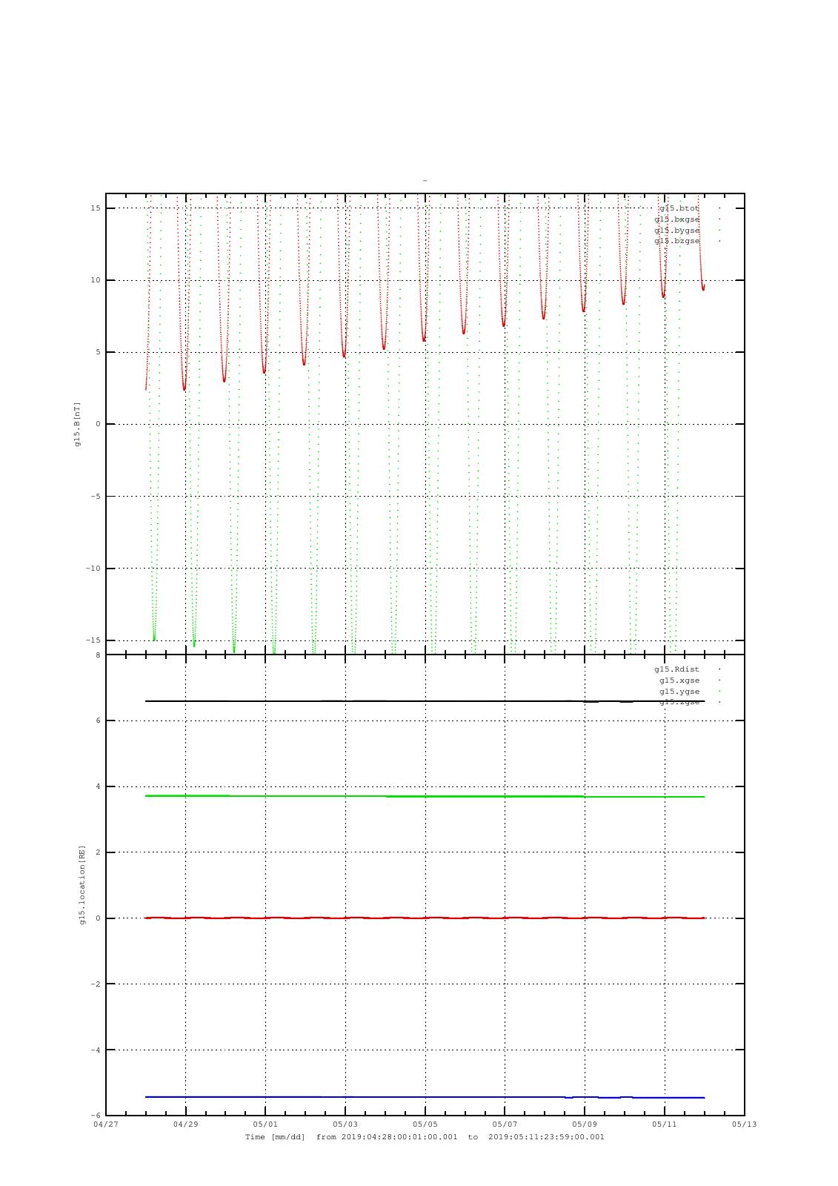838x1186 pixels.
Task: Click the g15.B[nT] y-axis label
Action: click(x=77, y=424)
